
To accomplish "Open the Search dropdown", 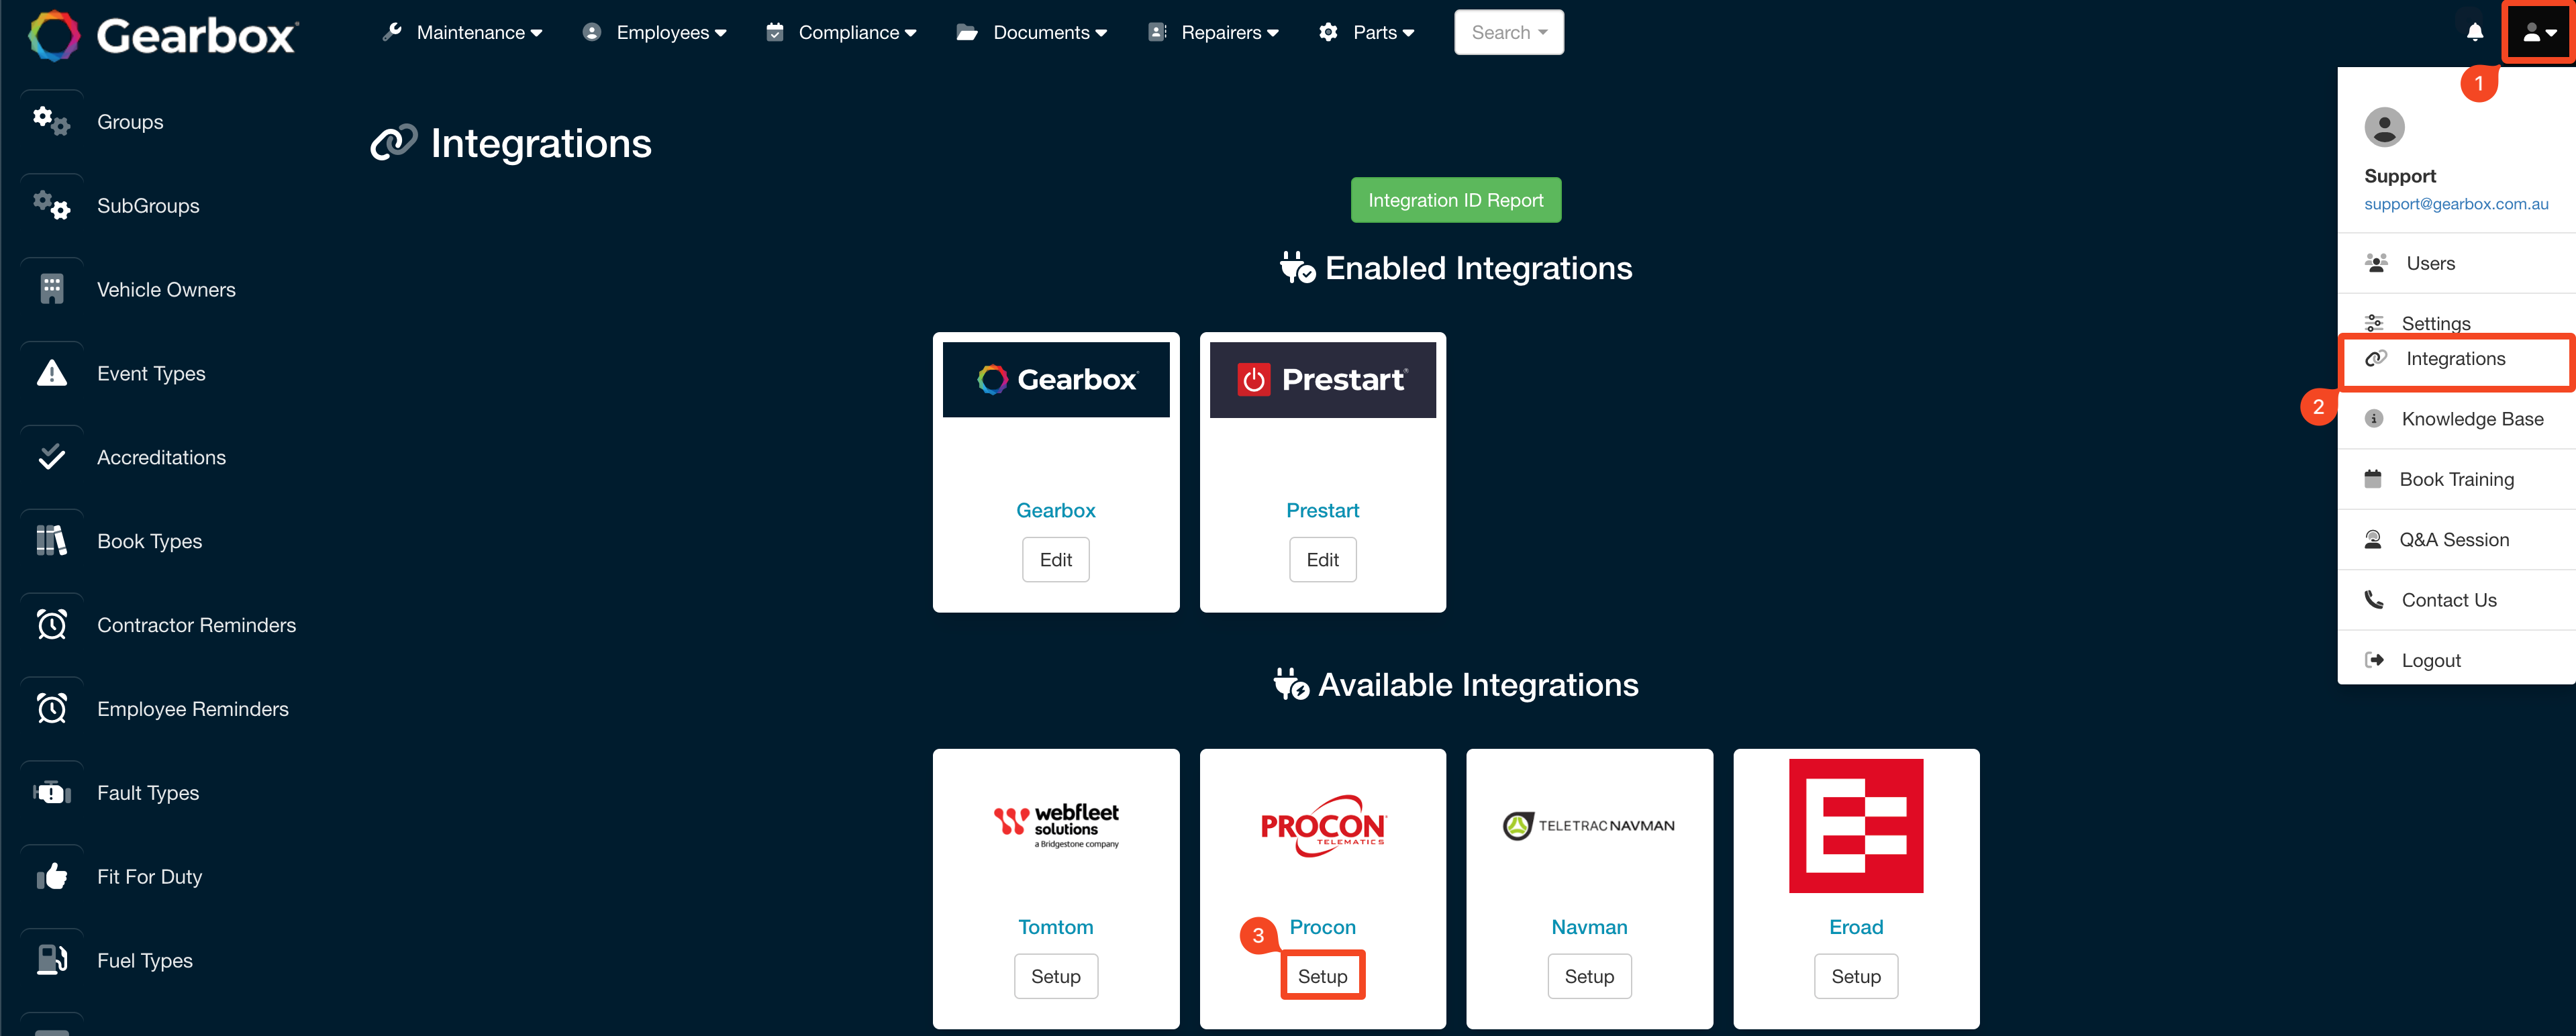I will 1509,33.
